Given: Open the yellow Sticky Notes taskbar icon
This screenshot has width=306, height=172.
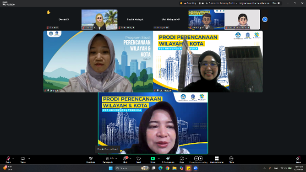Looking at the screenshot, I should pos(189,168).
